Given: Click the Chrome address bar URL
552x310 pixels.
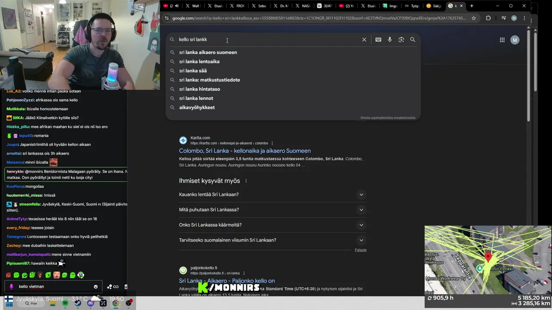Looking at the screenshot, I should click(x=319, y=18).
